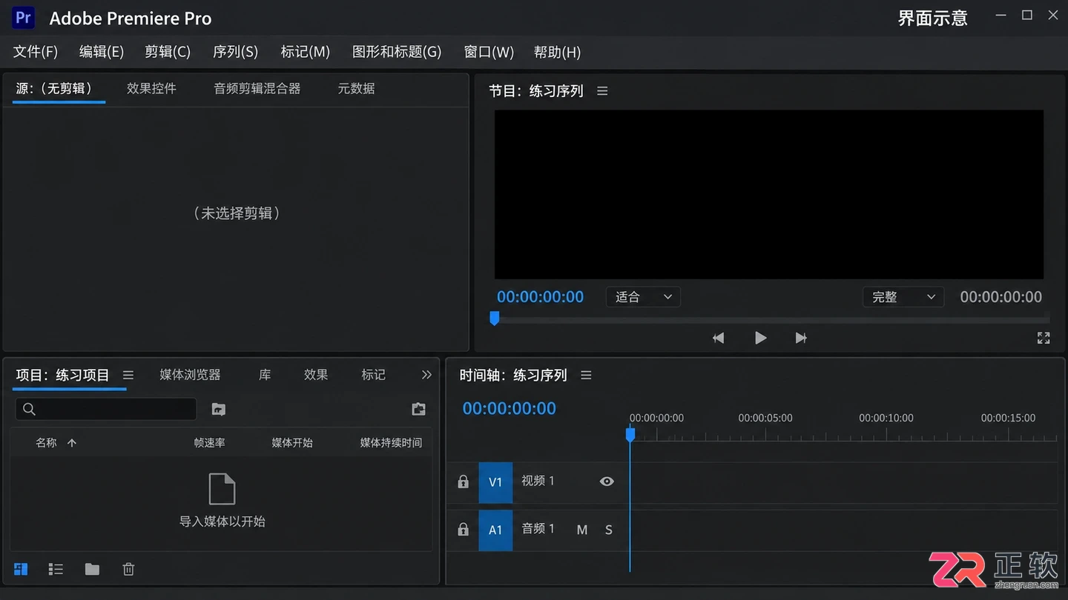
Task: Toggle lock on video track V1
Action: point(463,481)
